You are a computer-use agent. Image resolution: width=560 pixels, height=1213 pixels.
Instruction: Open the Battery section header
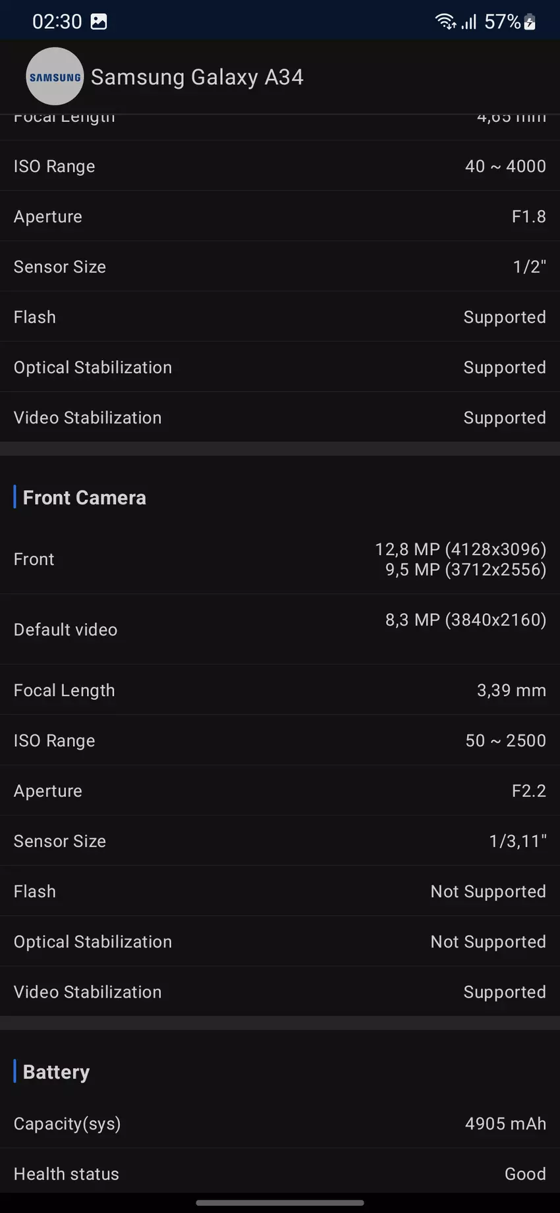pos(56,1072)
